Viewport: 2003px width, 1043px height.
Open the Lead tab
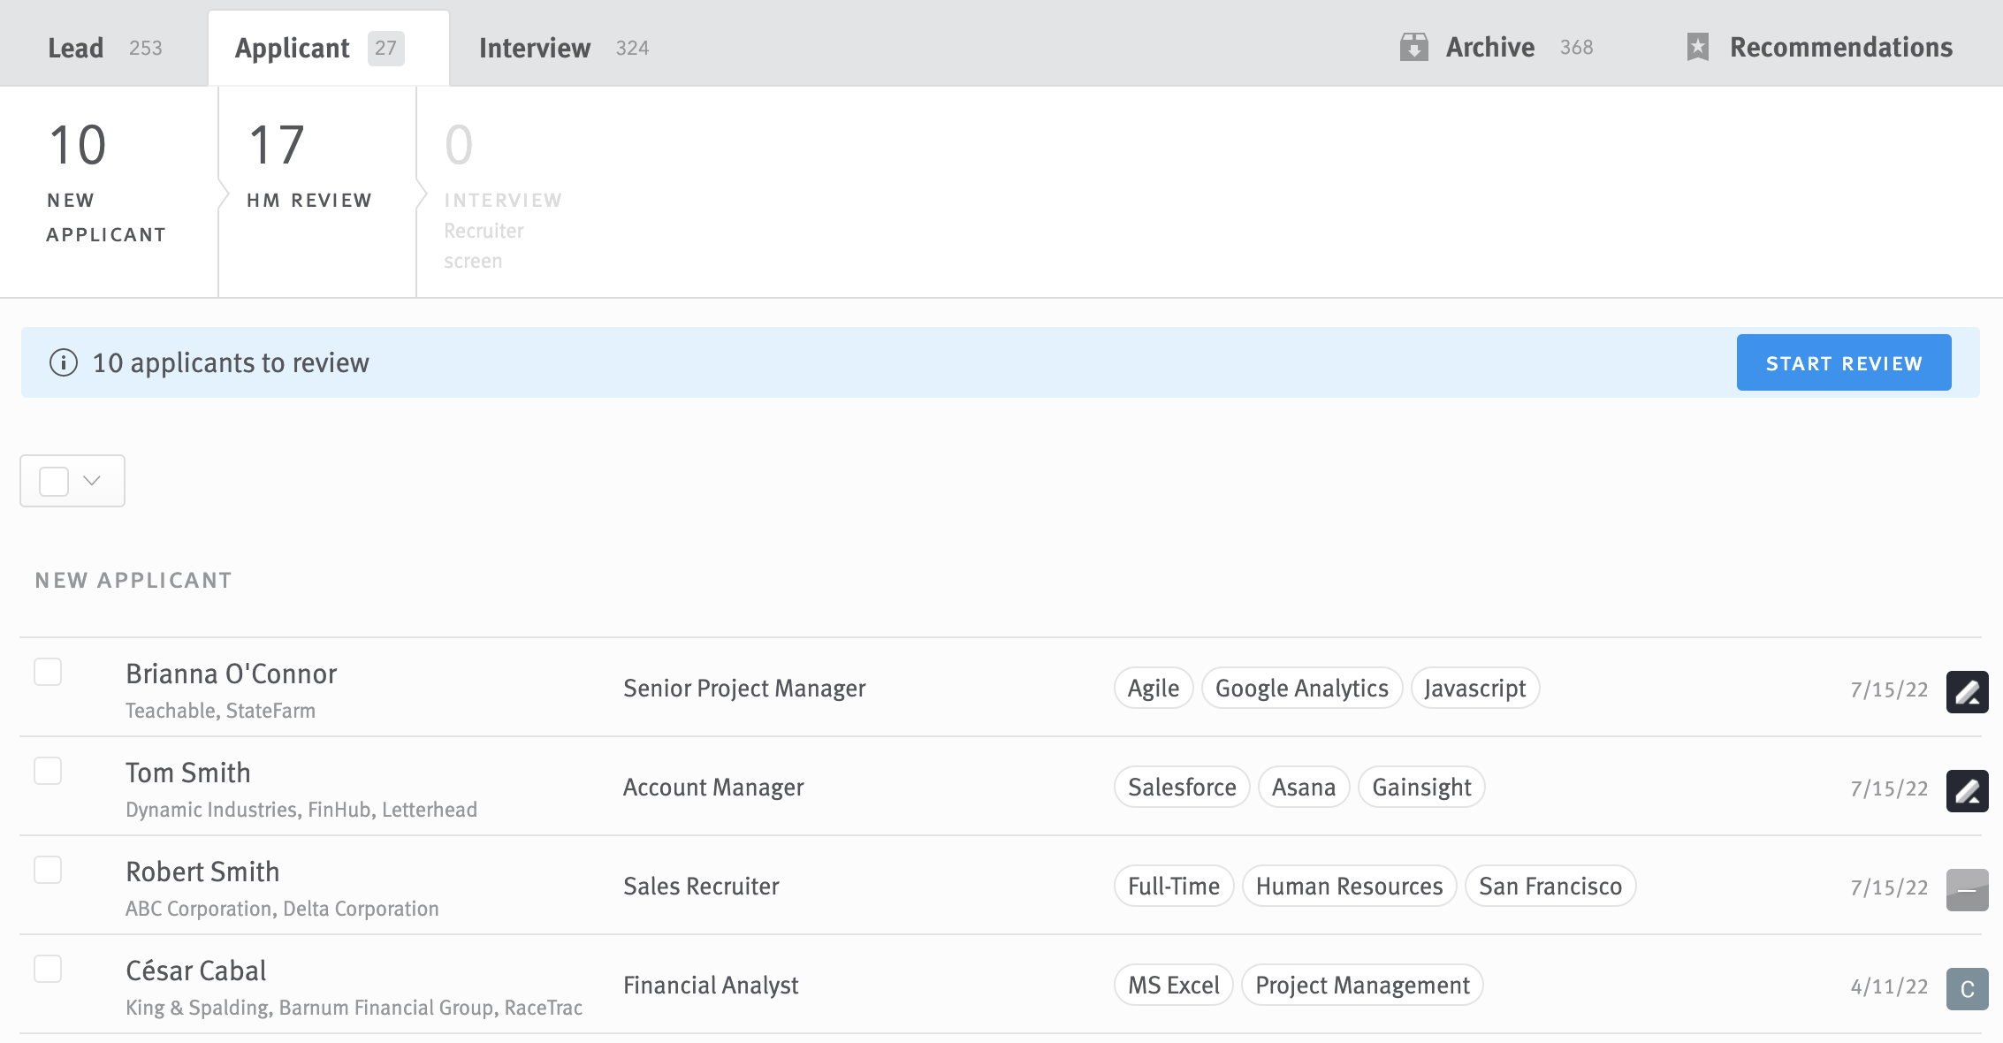coord(76,48)
